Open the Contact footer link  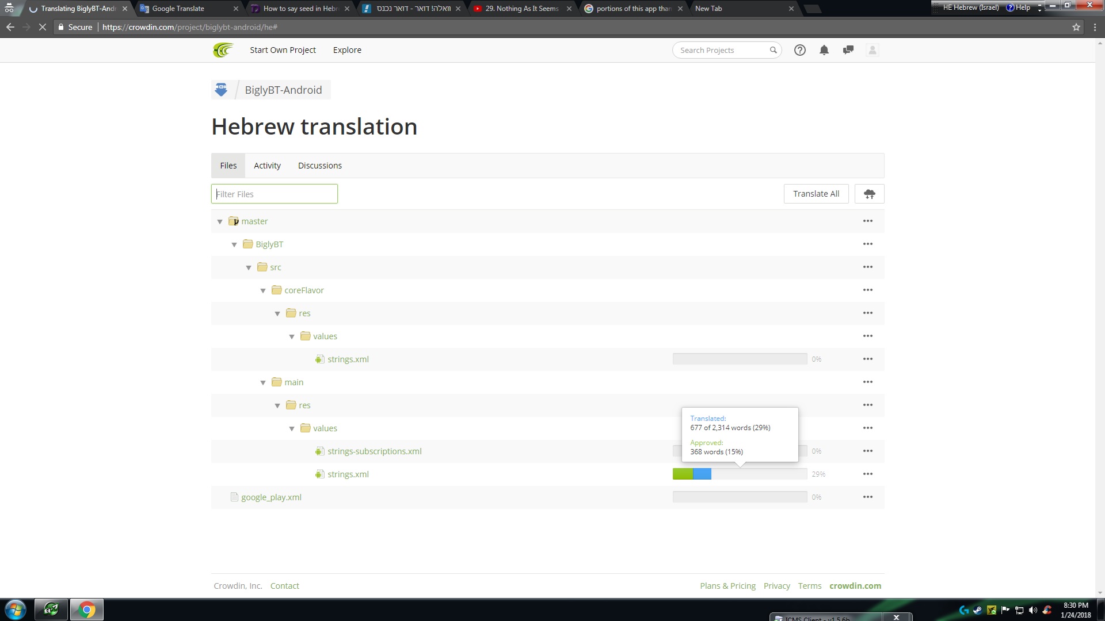(x=285, y=586)
